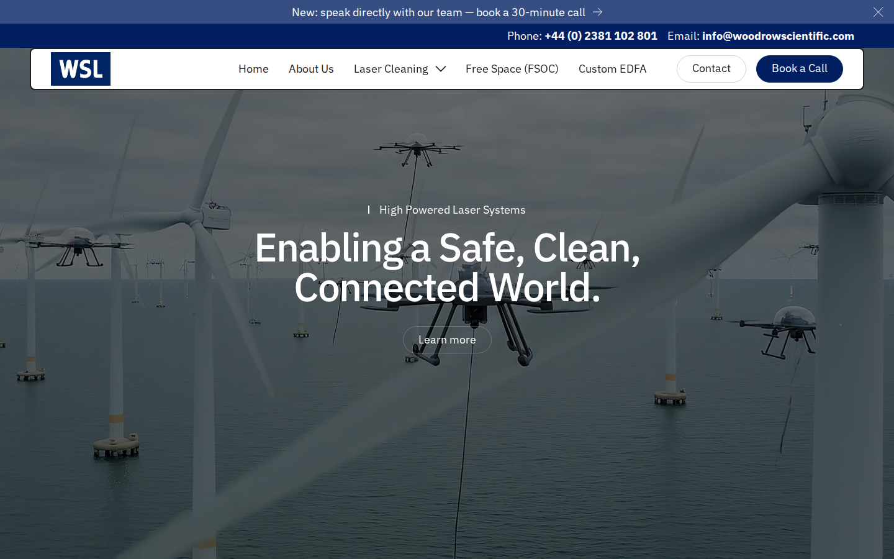Click the info@woodrowscientific.com email link
This screenshot has height=559, width=894.
click(x=778, y=36)
